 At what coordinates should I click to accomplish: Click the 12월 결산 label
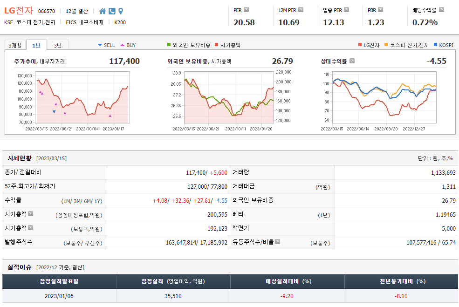77,11
